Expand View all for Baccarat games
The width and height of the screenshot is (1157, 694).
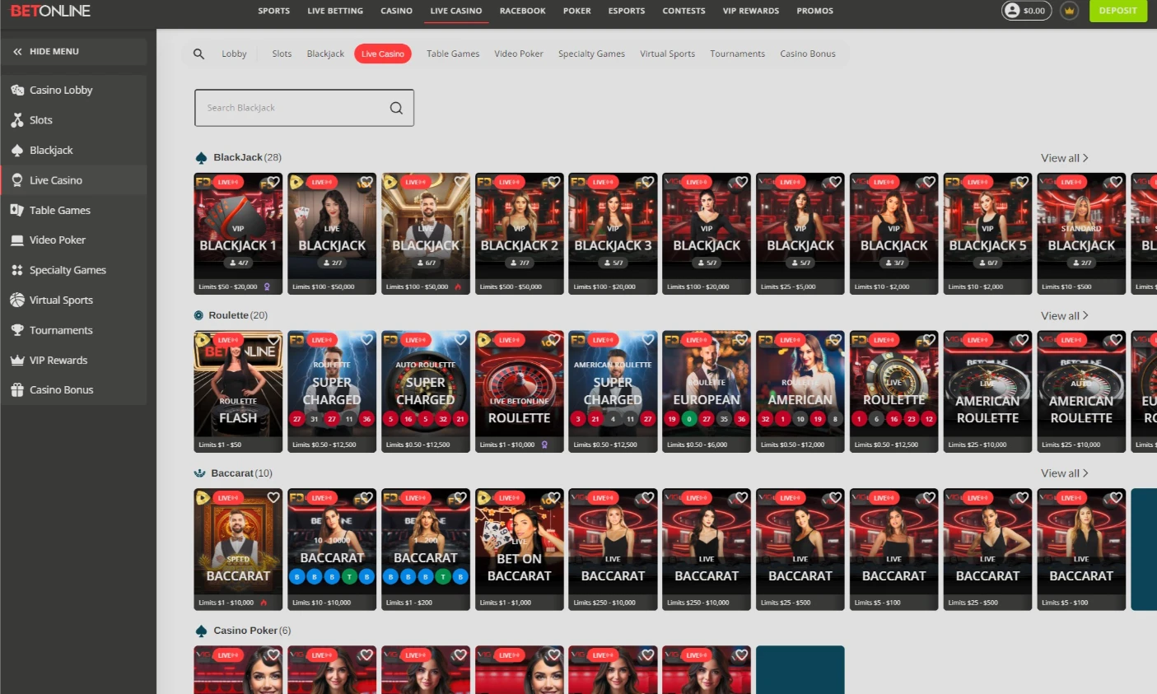[1065, 473]
